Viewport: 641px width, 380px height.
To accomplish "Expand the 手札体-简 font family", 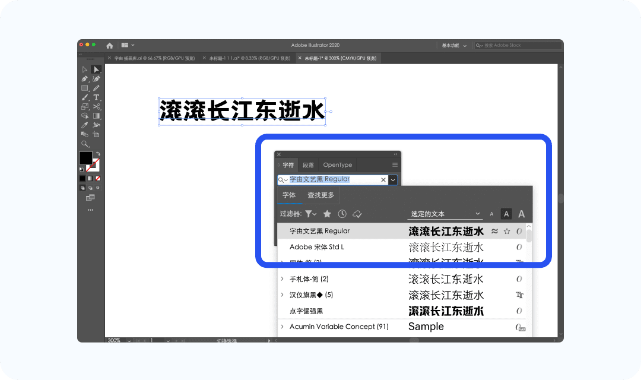I will point(283,279).
